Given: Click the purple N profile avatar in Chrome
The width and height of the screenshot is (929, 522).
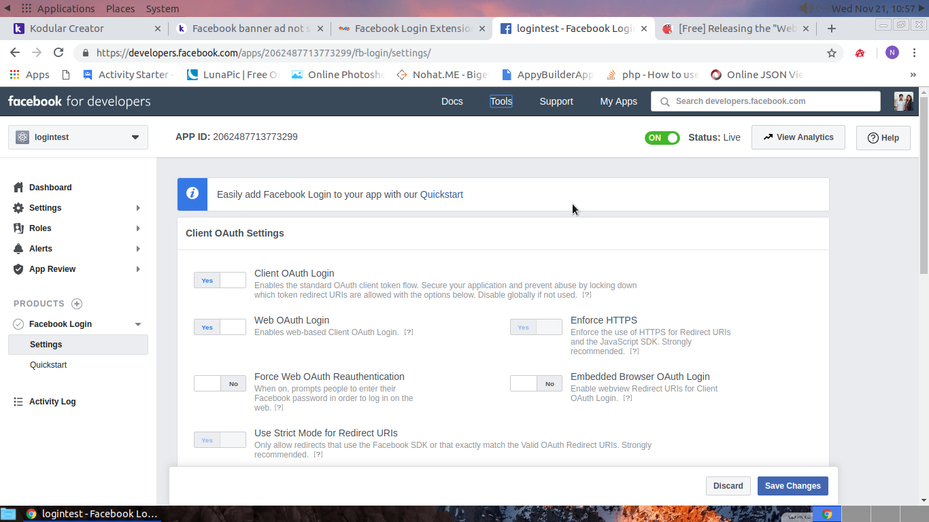Looking at the screenshot, I should (892, 53).
